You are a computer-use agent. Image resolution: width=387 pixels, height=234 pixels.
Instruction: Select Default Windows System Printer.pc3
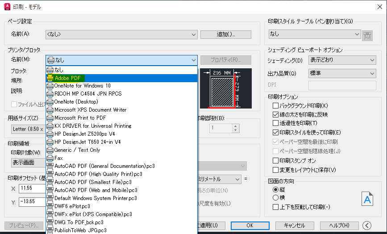coord(122,198)
